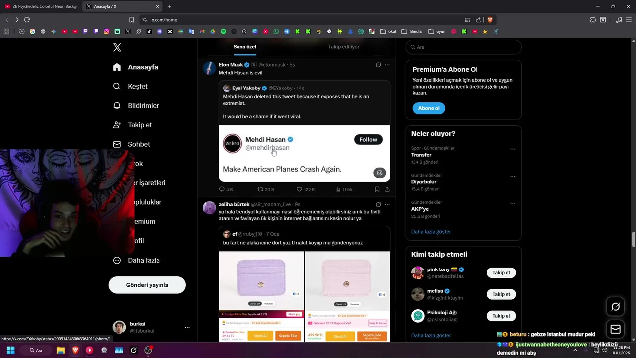Open Grok icon on zeliha bürtek's post
This screenshot has height=358, width=636.
378,204
